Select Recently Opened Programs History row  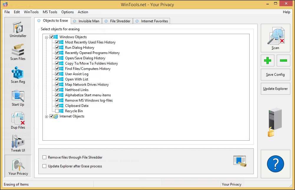click(x=92, y=53)
